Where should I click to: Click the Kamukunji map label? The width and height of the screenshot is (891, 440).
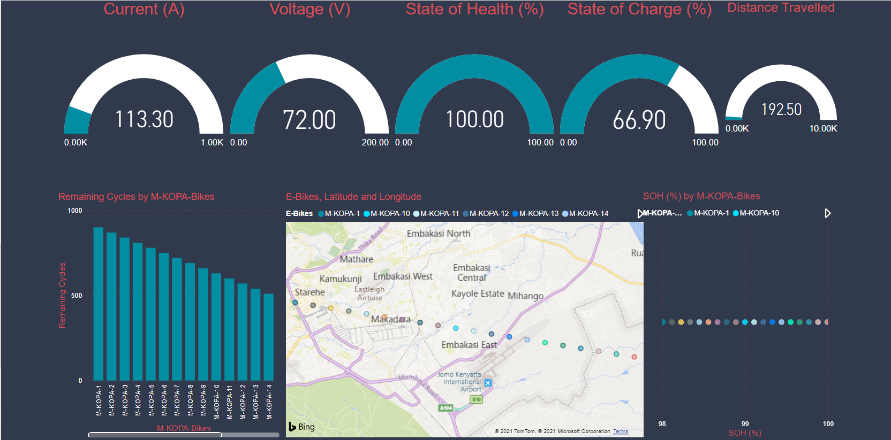[x=341, y=279]
